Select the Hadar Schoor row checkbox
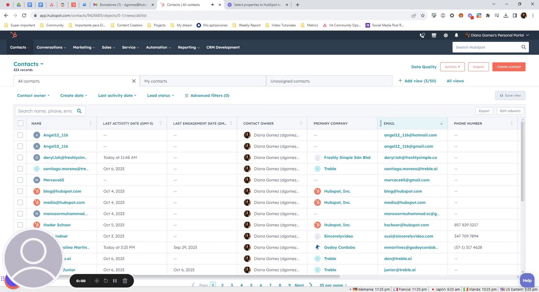This screenshot has height=292, width=539. coord(20,225)
